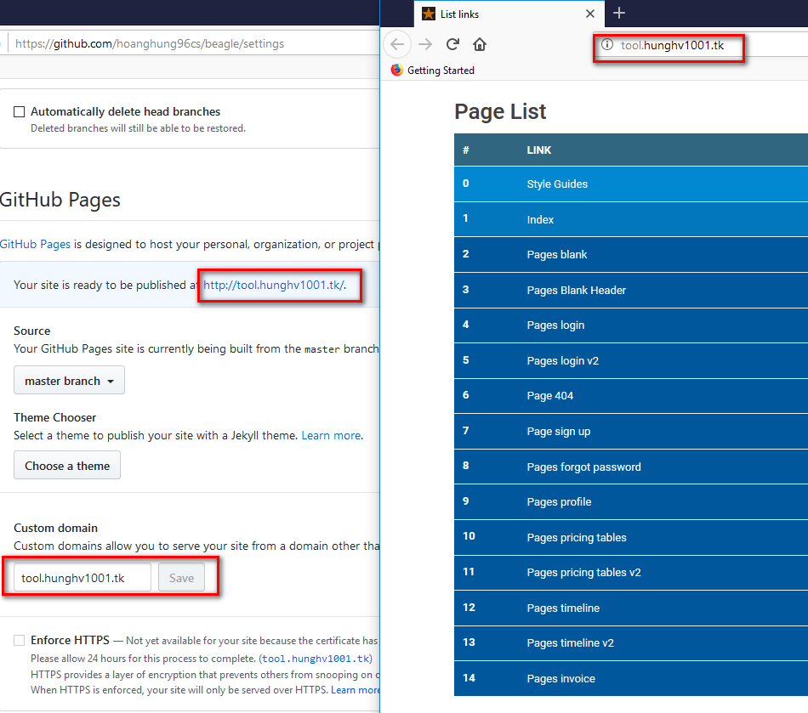Click the GitHub settings URL address bar
This screenshot has height=713, width=808.
[191, 43]
